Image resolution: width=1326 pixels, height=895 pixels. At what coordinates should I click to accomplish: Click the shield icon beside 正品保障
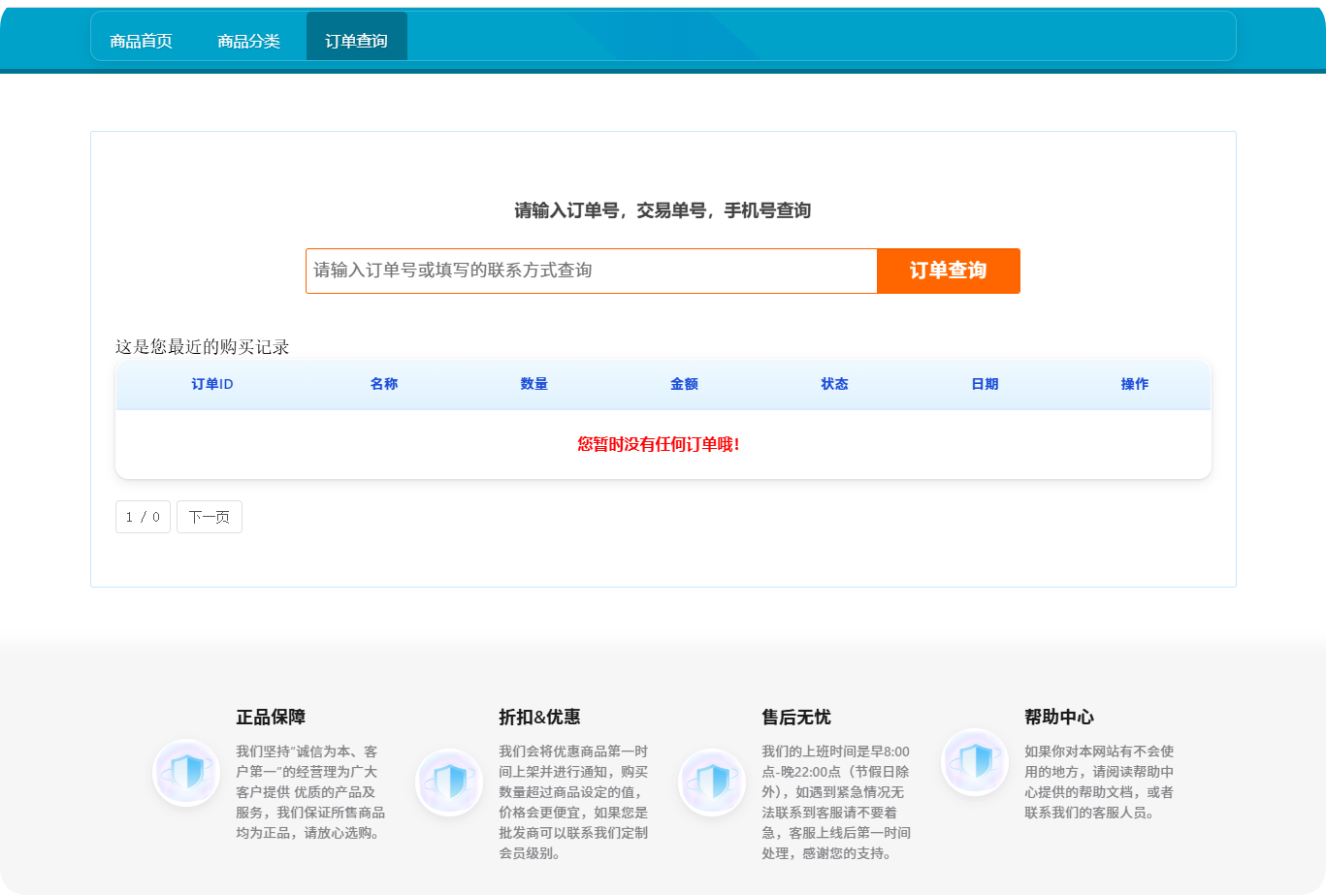(x=186, y=773)
